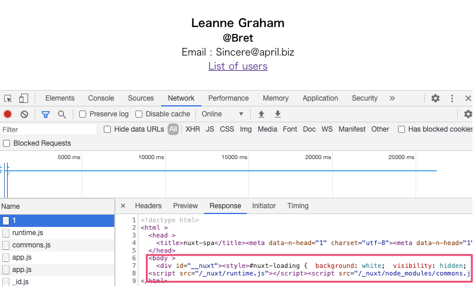Toggle the device toolbar icon

[23, 98]
